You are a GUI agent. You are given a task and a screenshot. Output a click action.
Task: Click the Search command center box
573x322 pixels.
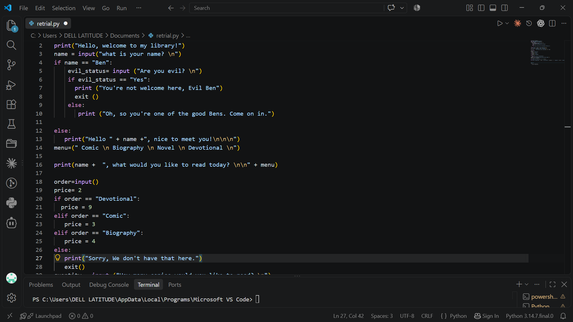[x=286, y=8]
